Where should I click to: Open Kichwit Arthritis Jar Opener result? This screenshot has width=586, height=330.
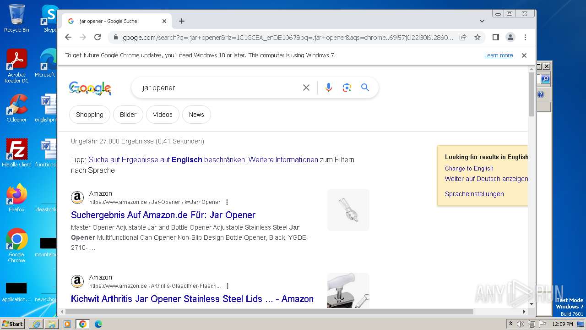coord(192,299)
